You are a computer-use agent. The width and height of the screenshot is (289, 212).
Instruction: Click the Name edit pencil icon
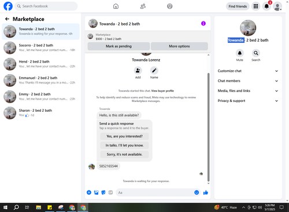tap(154, 71)
